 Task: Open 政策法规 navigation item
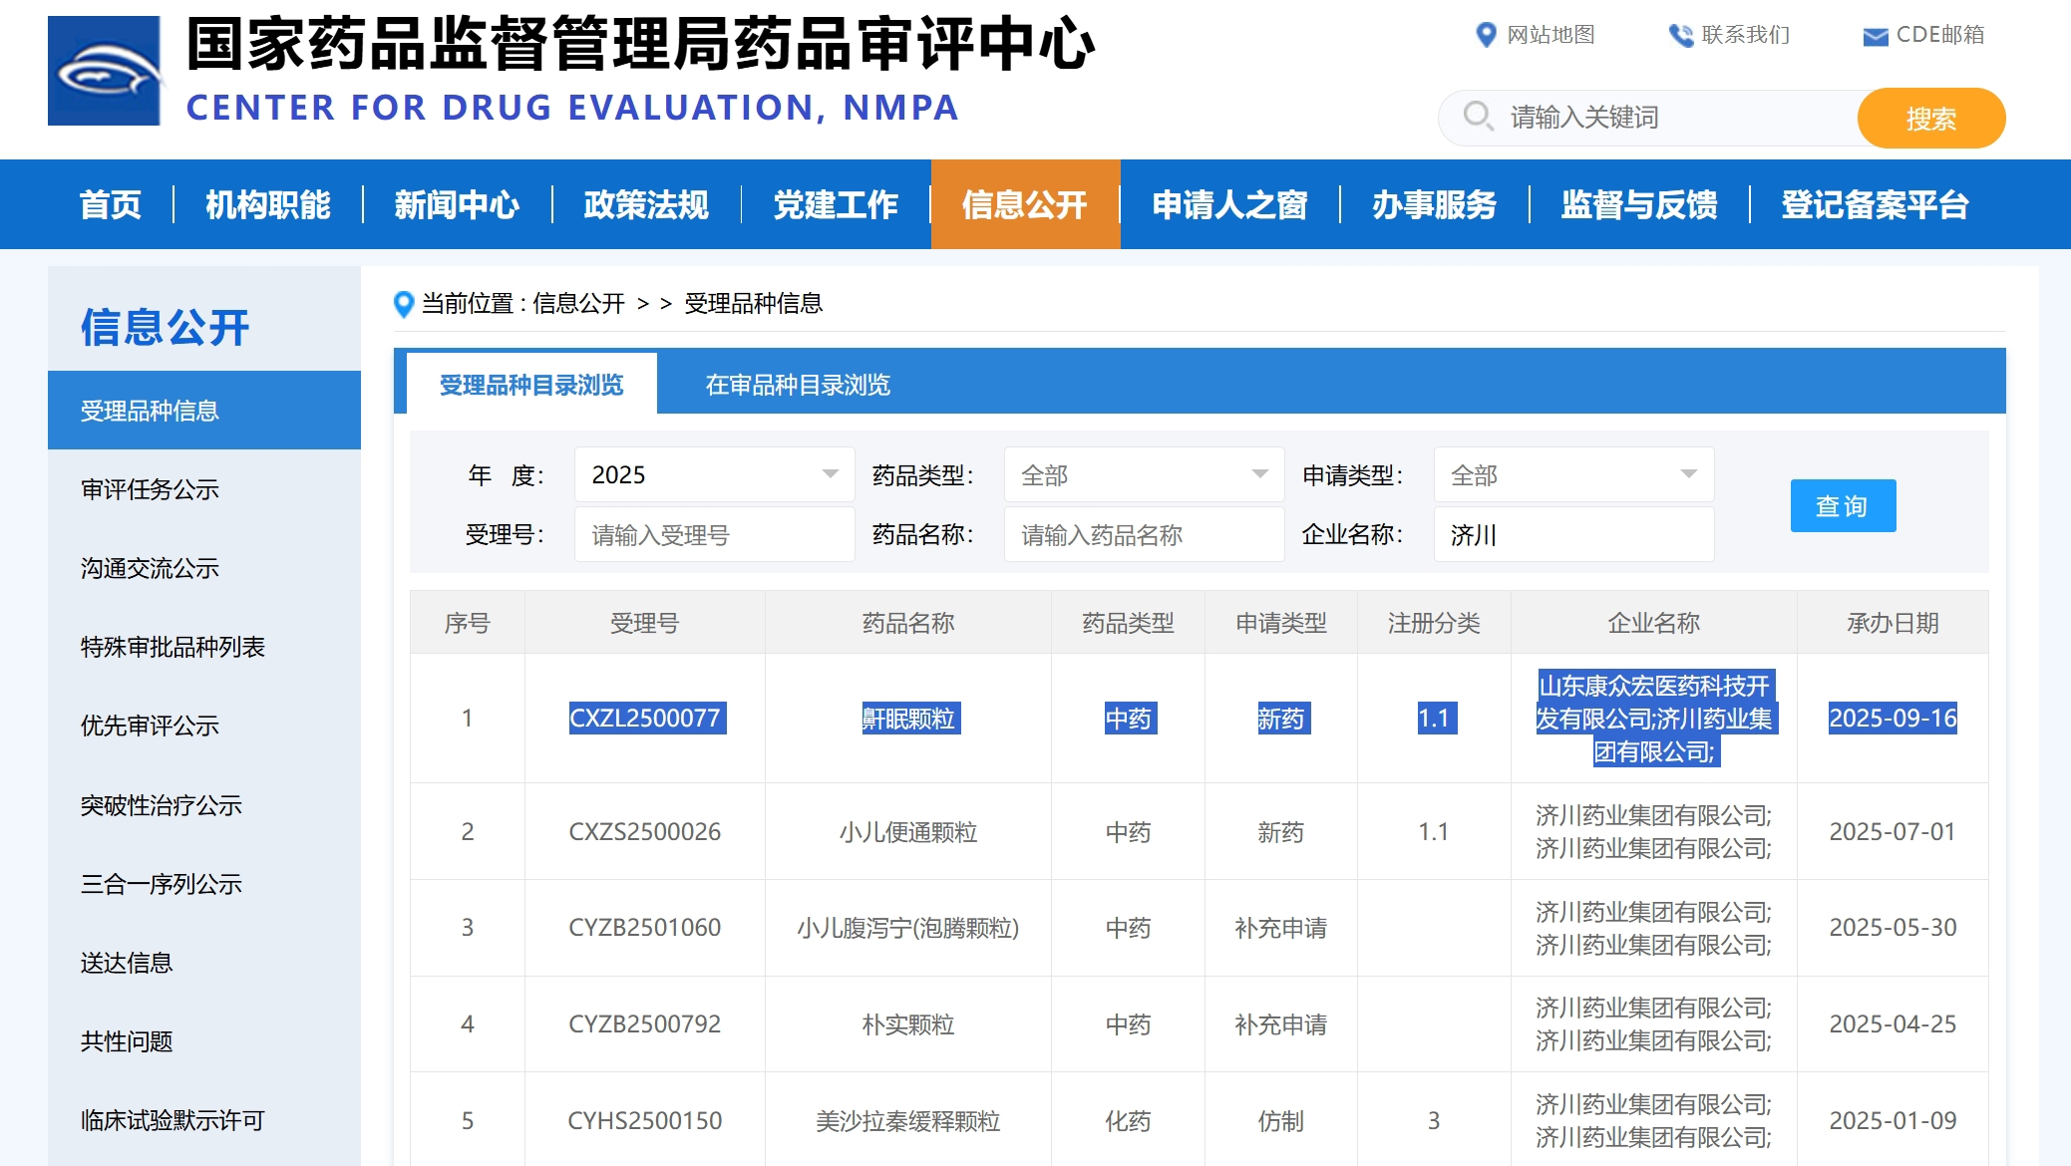[x=646, y=205]
